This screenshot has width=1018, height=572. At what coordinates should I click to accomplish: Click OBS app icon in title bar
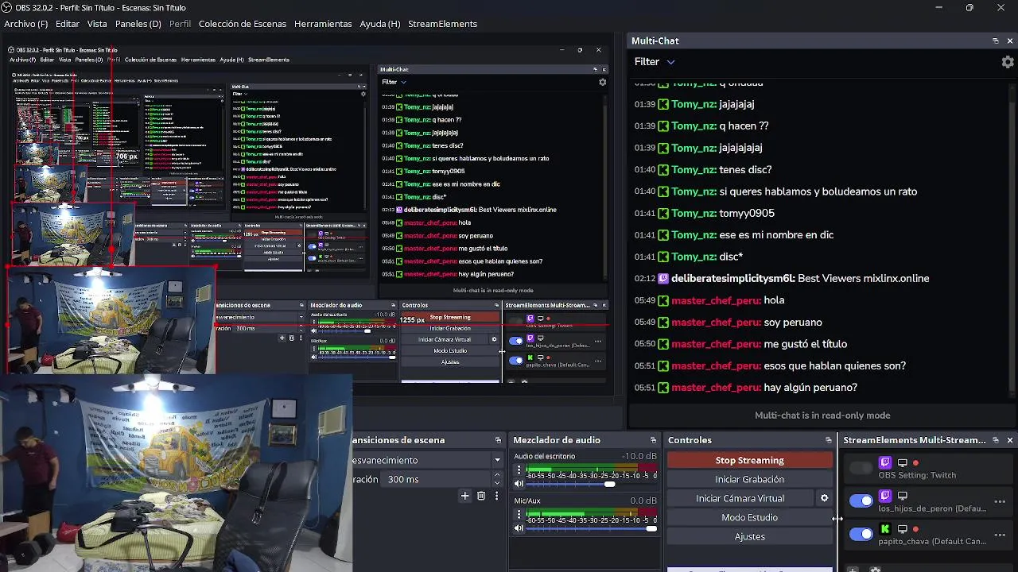[x=7, y=7]
